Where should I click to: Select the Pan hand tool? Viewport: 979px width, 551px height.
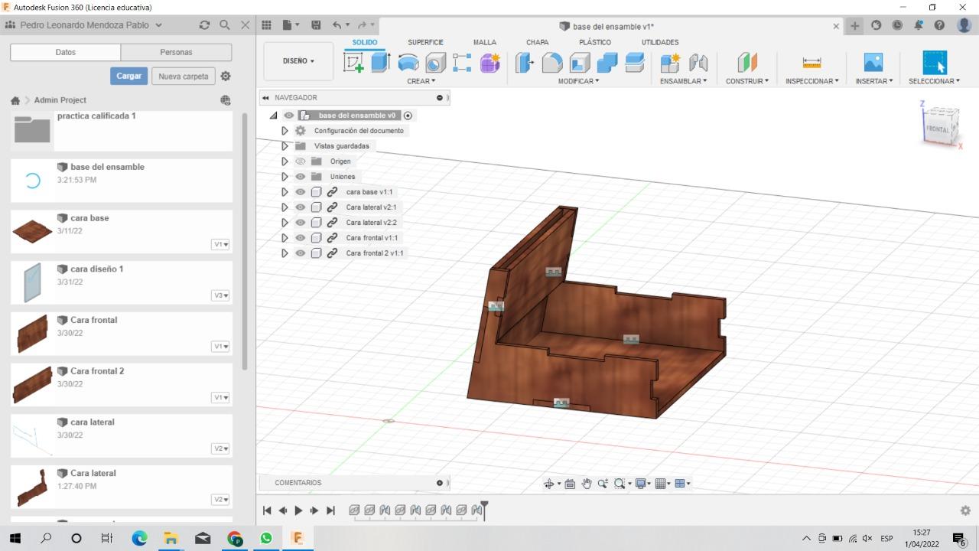pyautogui.click(x=587, y=484)
